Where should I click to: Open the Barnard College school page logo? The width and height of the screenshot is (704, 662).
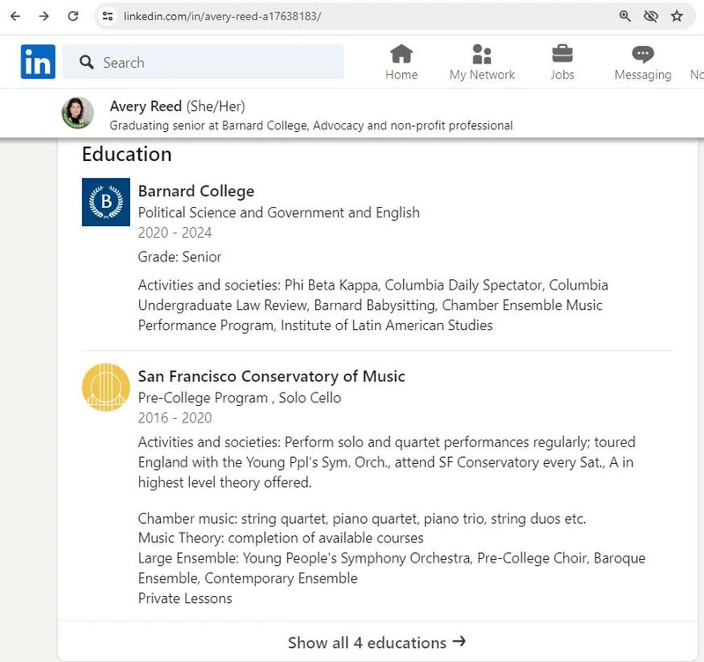click(106, 202)
